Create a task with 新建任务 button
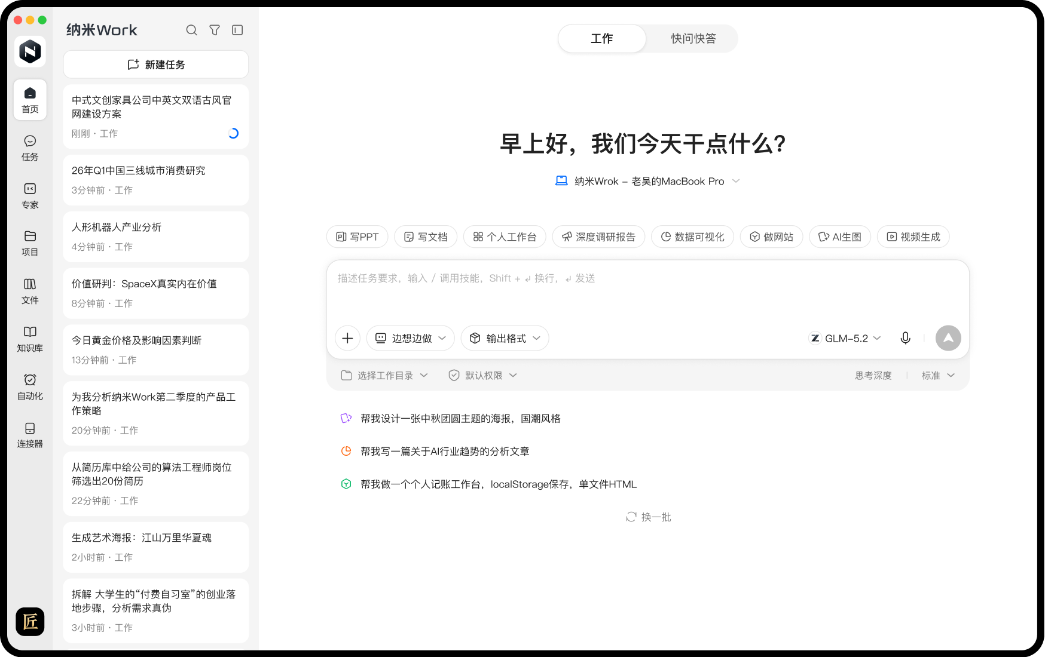Viewport: 1045px width, 657px height. [x=156, y=65]
